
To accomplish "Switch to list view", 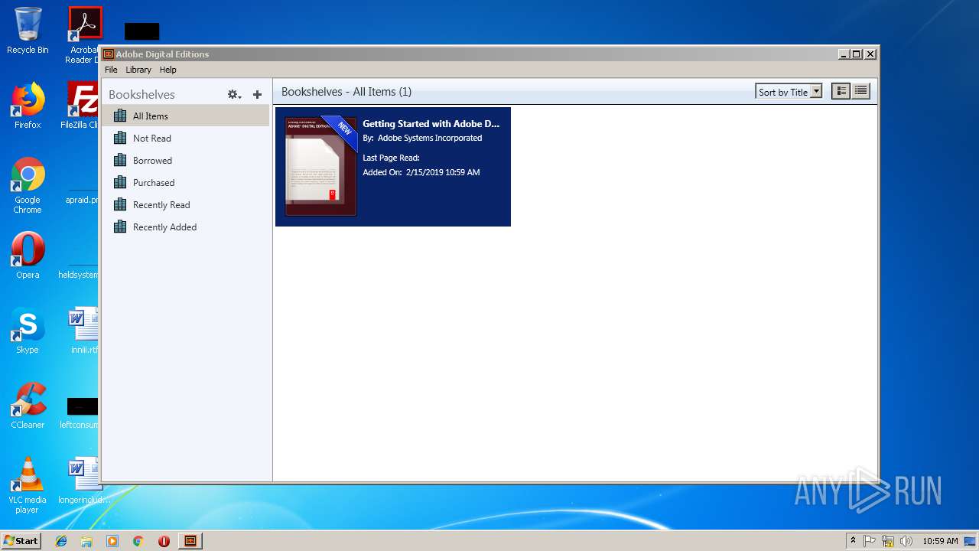I will (860, 91).
